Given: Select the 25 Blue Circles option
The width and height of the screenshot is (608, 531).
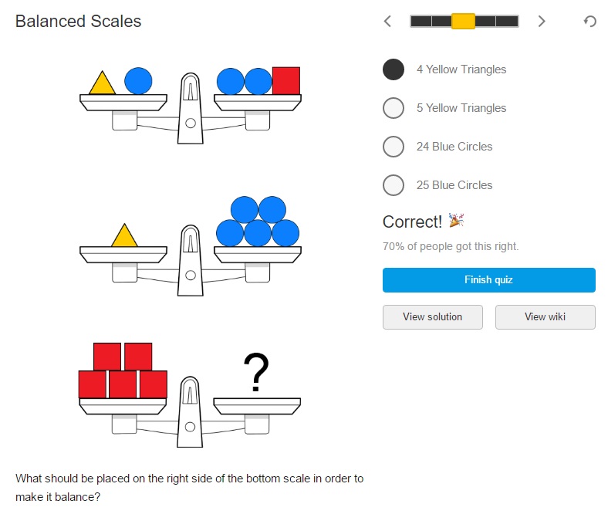Looking at the screenshot, I should point(394,185).
